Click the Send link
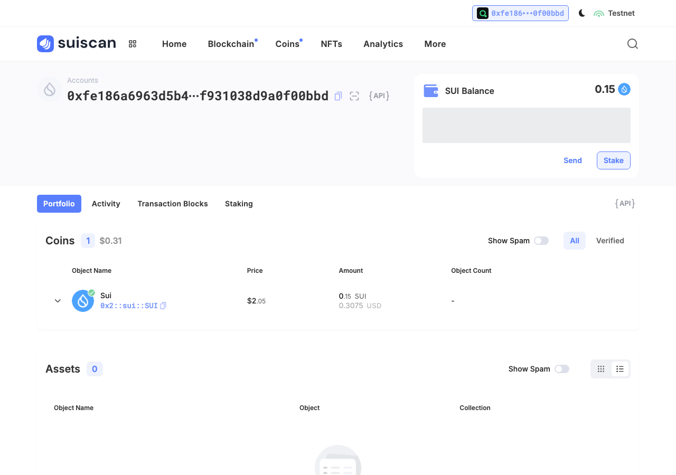 click(572, 160)
